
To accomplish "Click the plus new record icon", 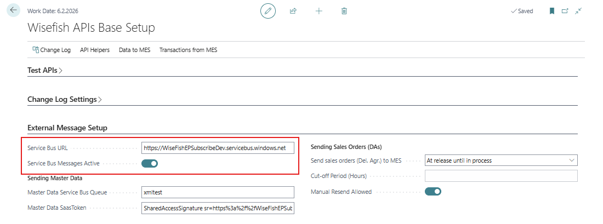I will click(319, 11).
